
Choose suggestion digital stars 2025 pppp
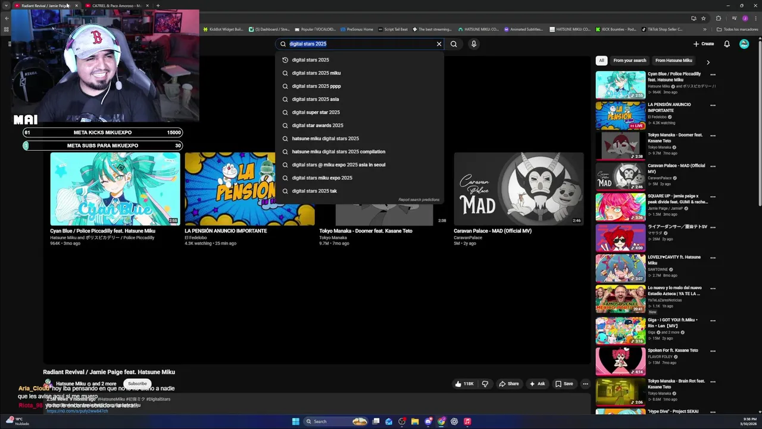click(x=360, y=86)
